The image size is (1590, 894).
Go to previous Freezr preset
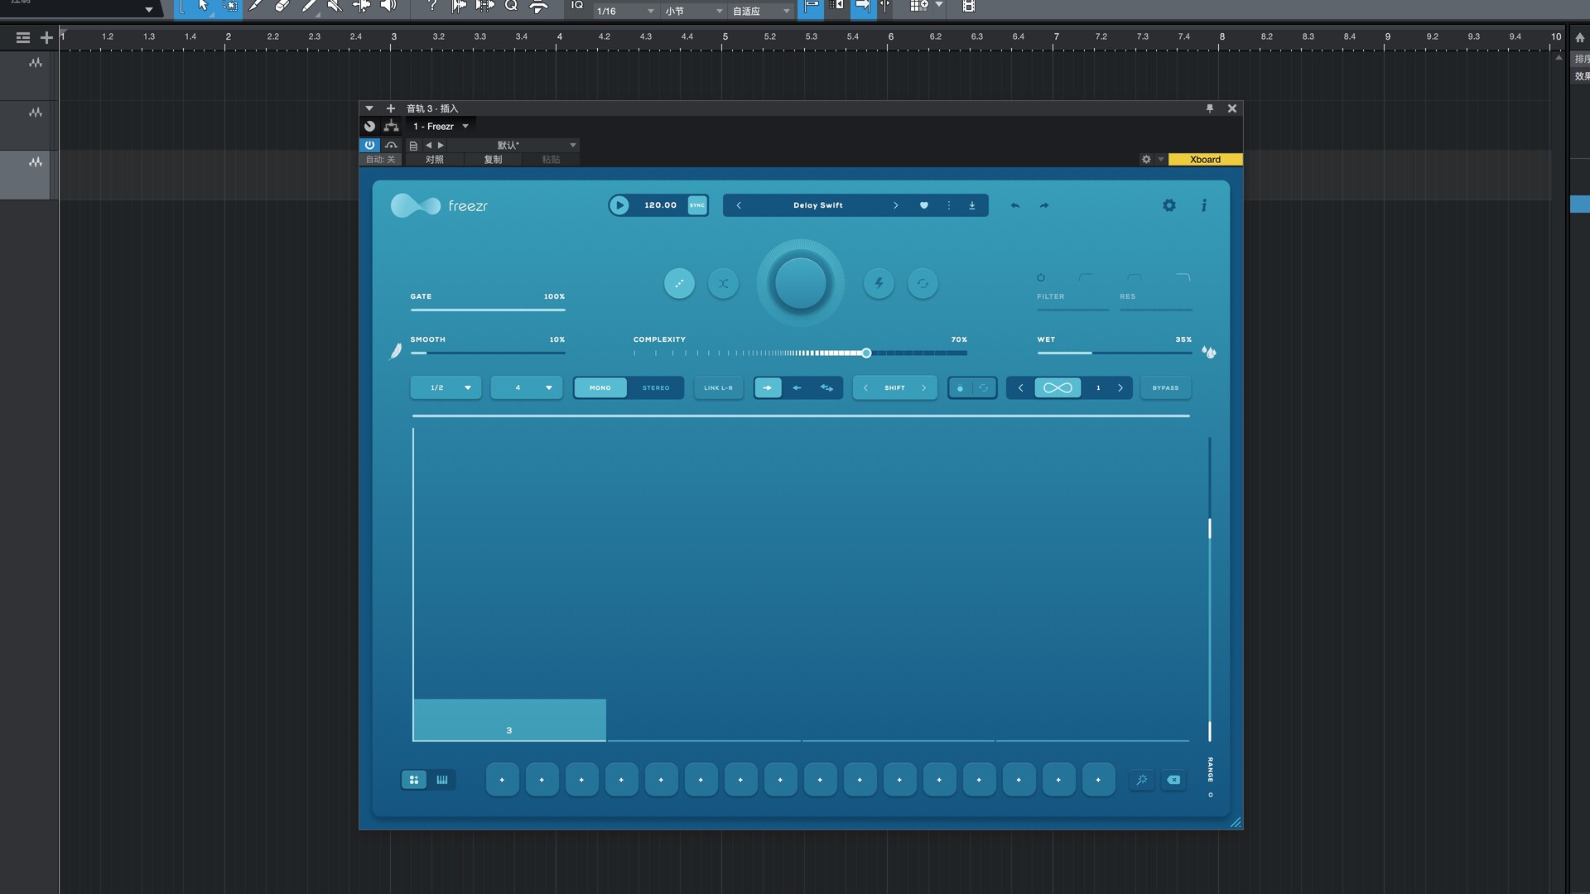[739, 205]
